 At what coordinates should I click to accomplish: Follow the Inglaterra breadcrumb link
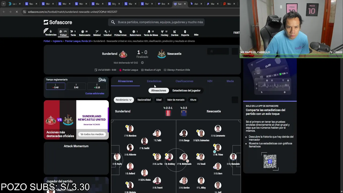[x=57, y=41]
